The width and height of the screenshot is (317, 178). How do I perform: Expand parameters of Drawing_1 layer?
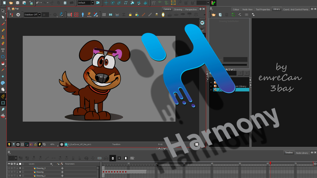[x=62, y=176]
